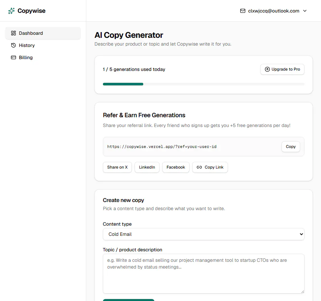Viewport: 321px width, 301px height.
Task: Click the Content type label
Action: click(117, 224)
